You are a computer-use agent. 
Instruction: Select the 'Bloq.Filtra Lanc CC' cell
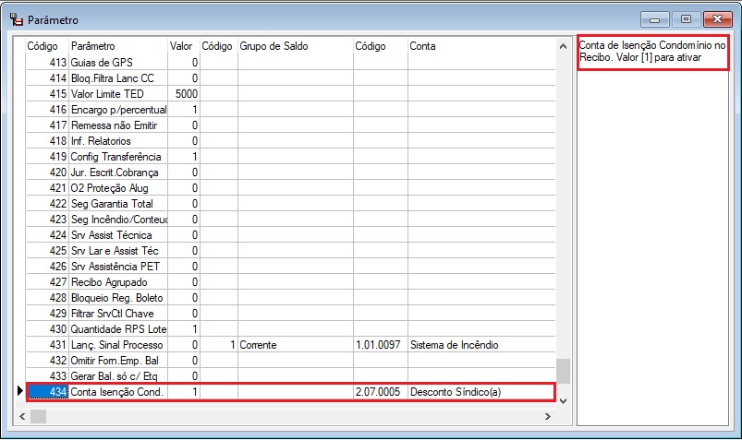(118, 78)
